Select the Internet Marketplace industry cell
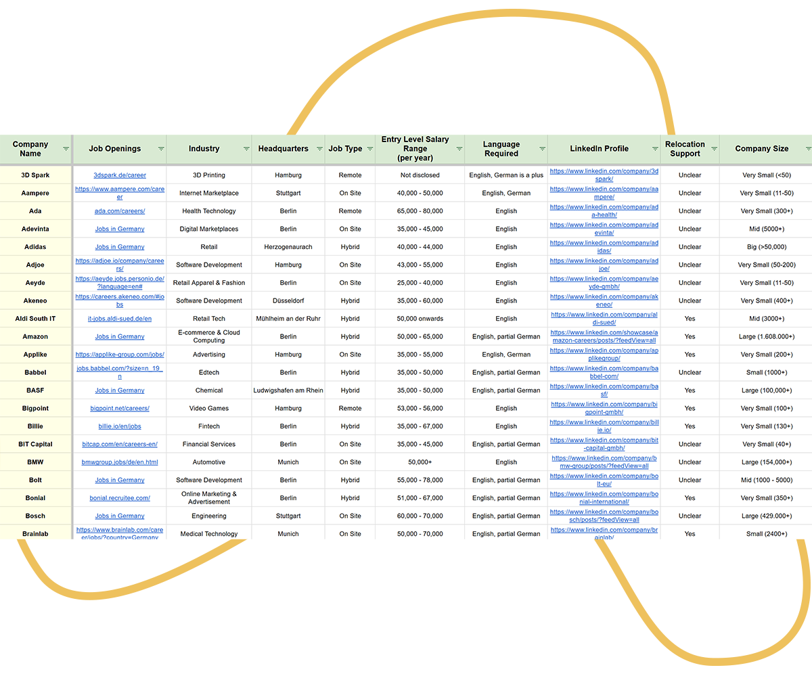This screenshot has width=812, height=674. tap(209, 193)
